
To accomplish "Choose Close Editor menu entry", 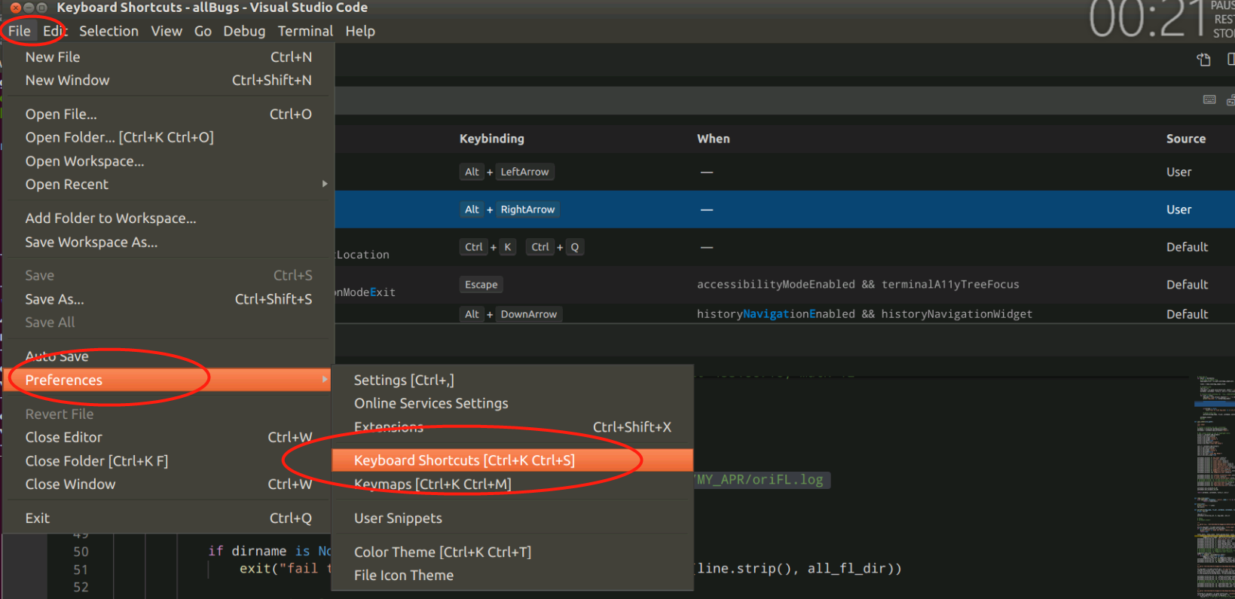I will [169, 437].
